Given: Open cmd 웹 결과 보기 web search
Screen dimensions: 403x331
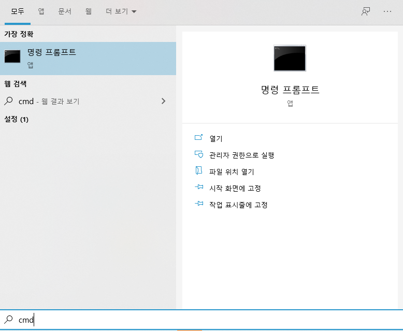Looking at the screenshot, I should point(88,101).
